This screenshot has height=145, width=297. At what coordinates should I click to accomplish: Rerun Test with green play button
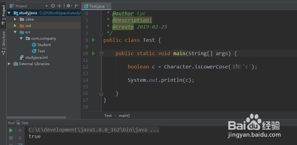(11, 130)
